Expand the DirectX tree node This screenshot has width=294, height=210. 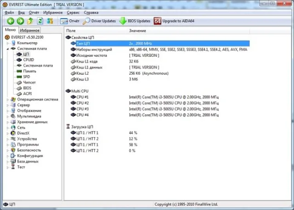[x=7, y=133]
